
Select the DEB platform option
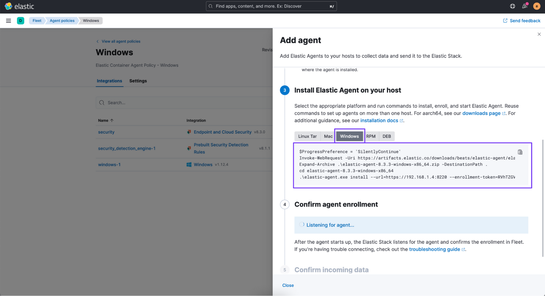coord(387,136)
